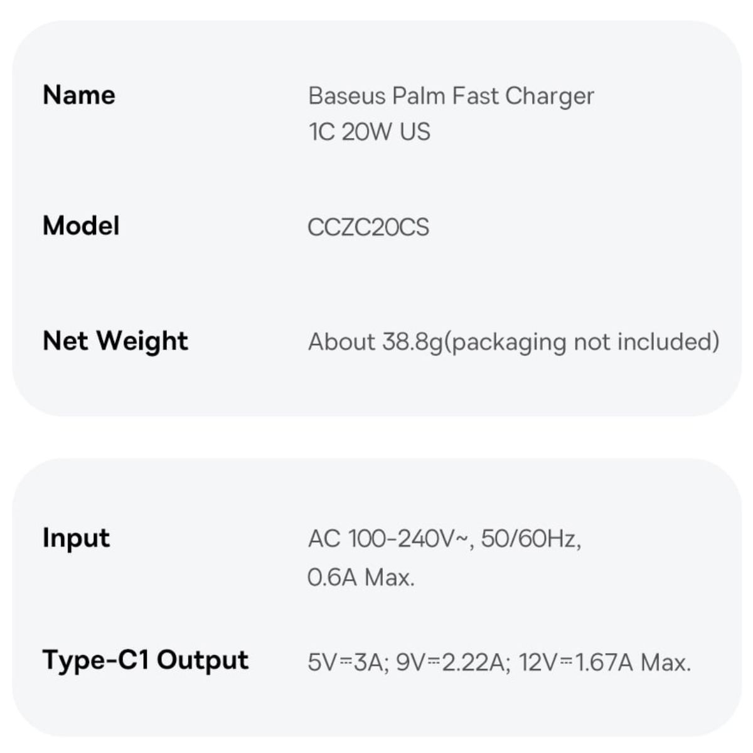Click the Input label
Image resolution: width=753 pixels, height=753 pixels.
[x=76, y=538]
